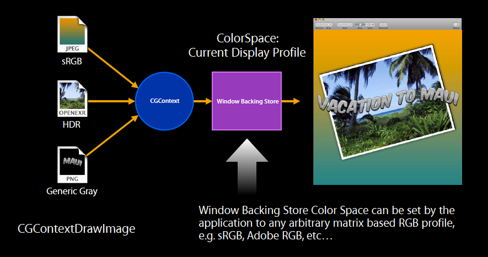Click the sRGB label under JPEG
Viewport: 488px width, 257px height.
72,61
